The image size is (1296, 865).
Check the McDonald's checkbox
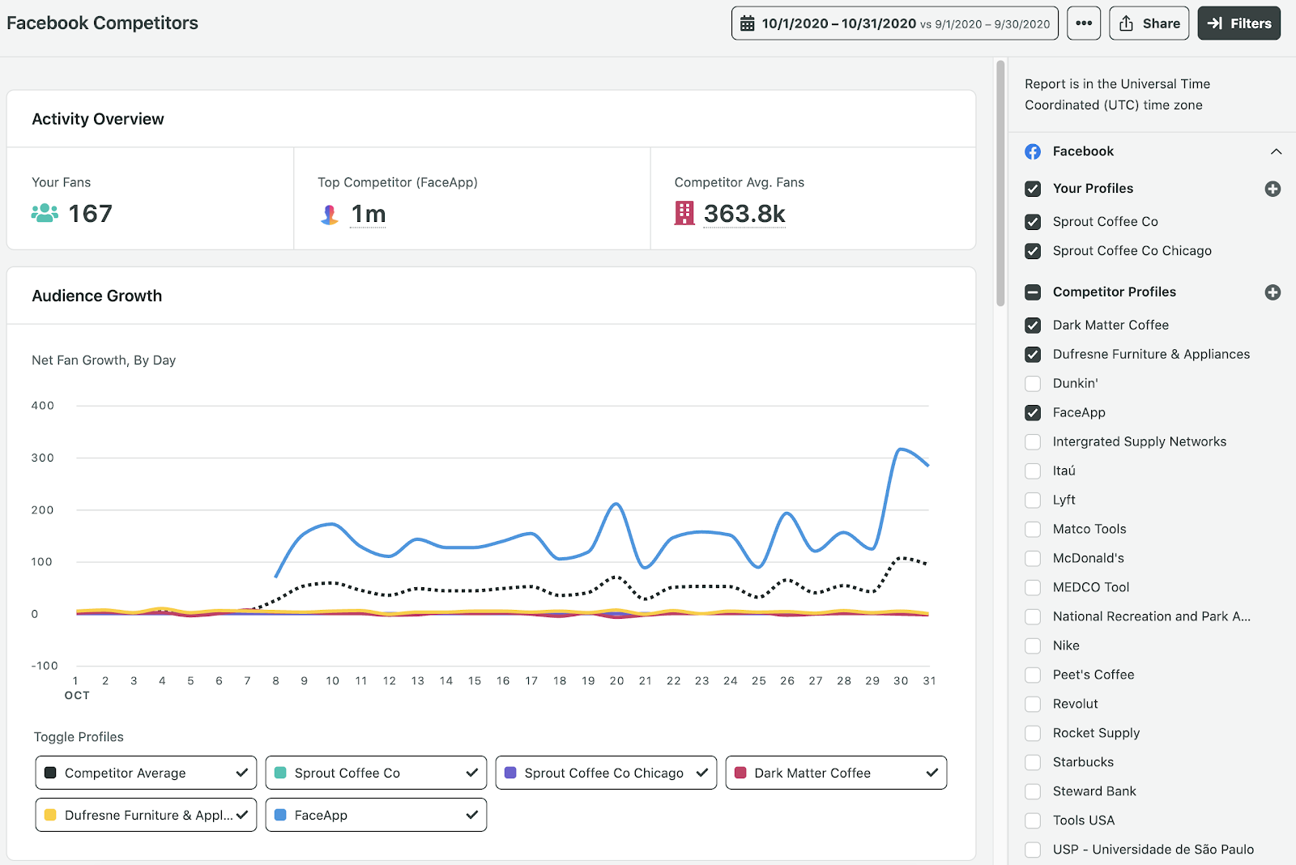[x=1033, y=559]
